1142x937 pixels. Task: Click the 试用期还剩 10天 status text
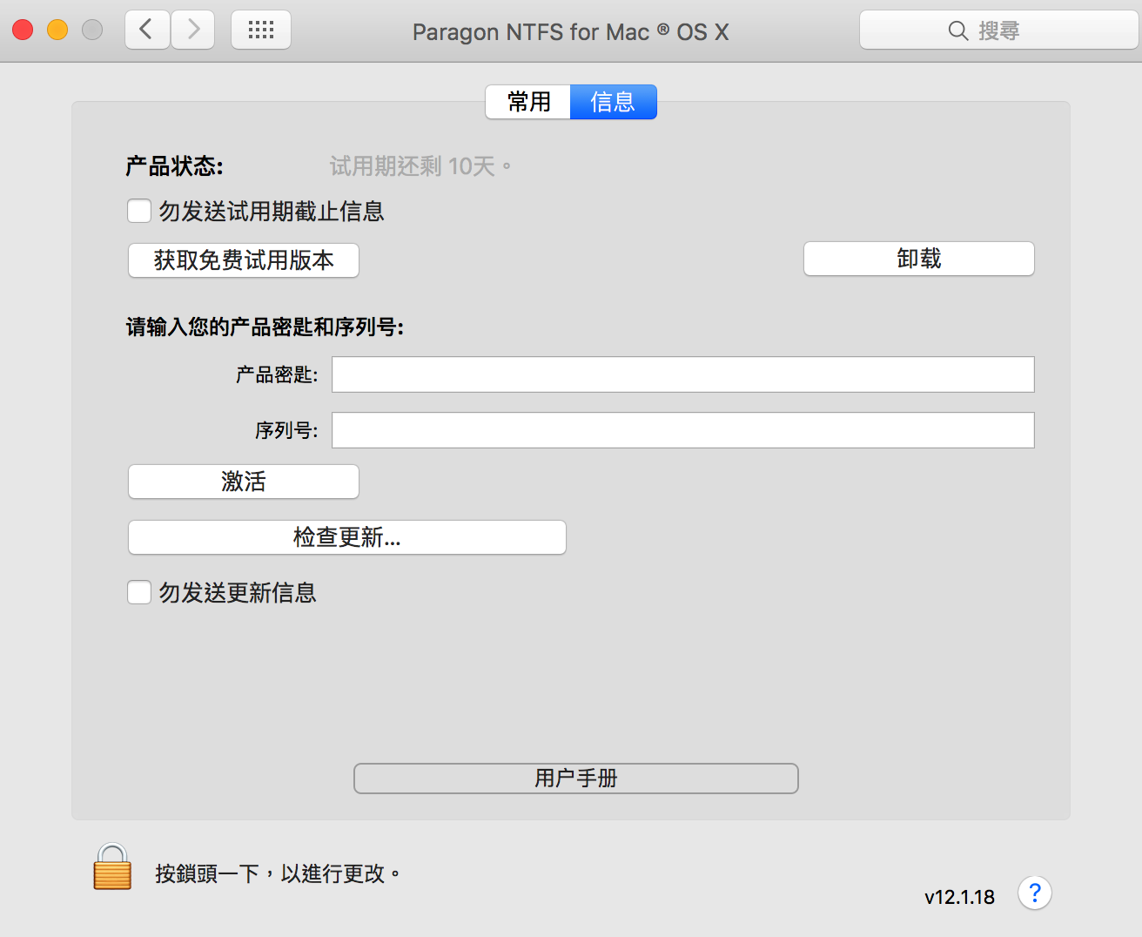[x=420, y=165]
